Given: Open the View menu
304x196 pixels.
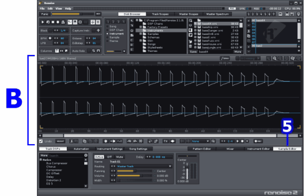Looking at the screenshot, I should [59, 9].
